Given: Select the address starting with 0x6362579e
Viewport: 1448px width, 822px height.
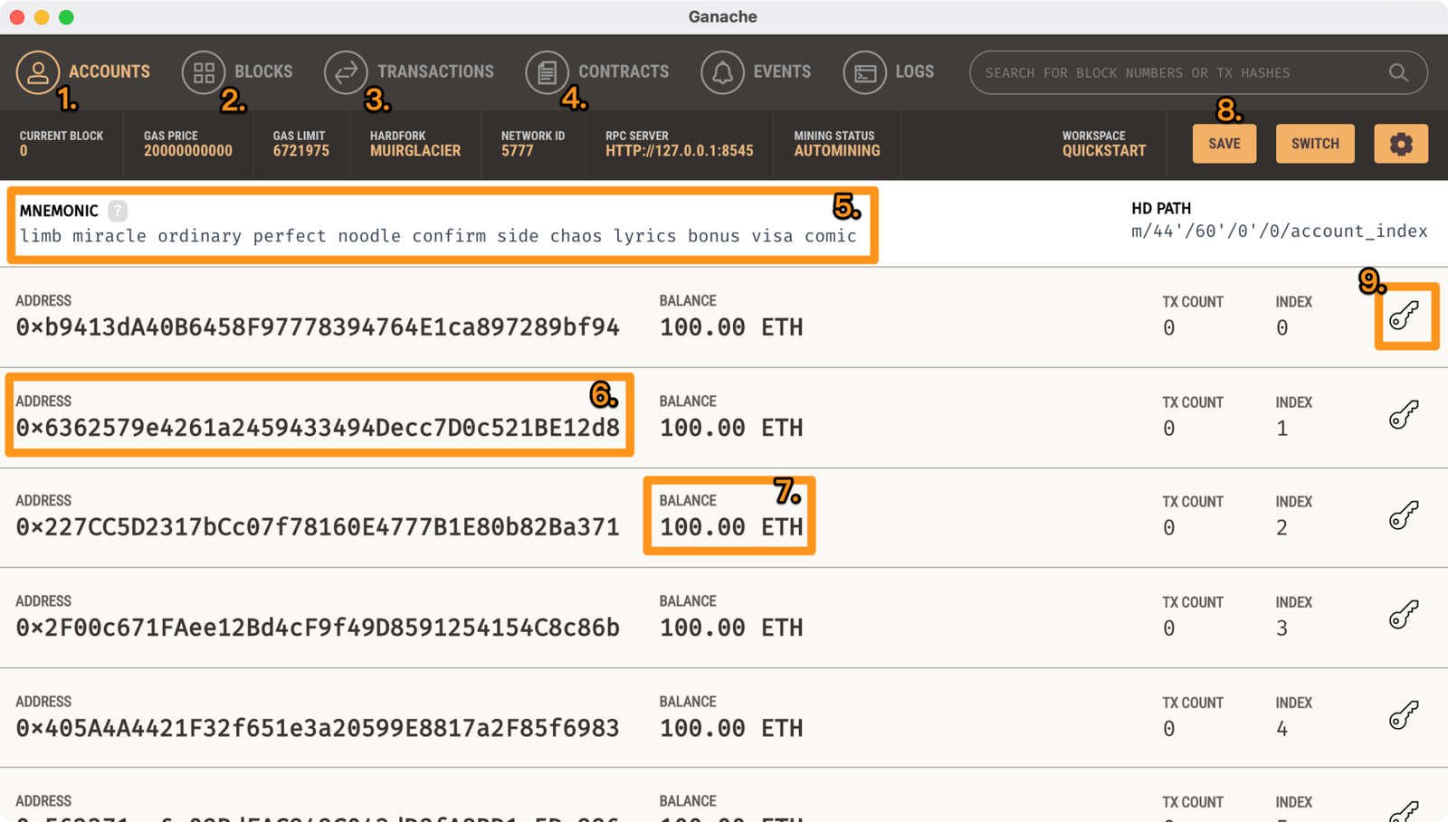Looking at the screenshot, I should pos(318,428).
